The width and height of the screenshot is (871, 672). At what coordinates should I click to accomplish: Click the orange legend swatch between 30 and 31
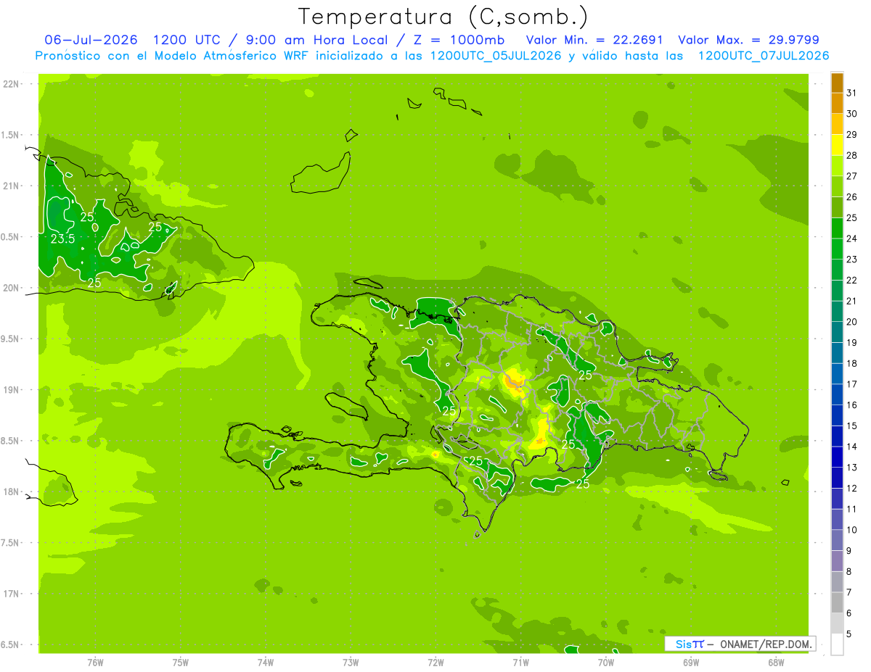click(837, 104)
